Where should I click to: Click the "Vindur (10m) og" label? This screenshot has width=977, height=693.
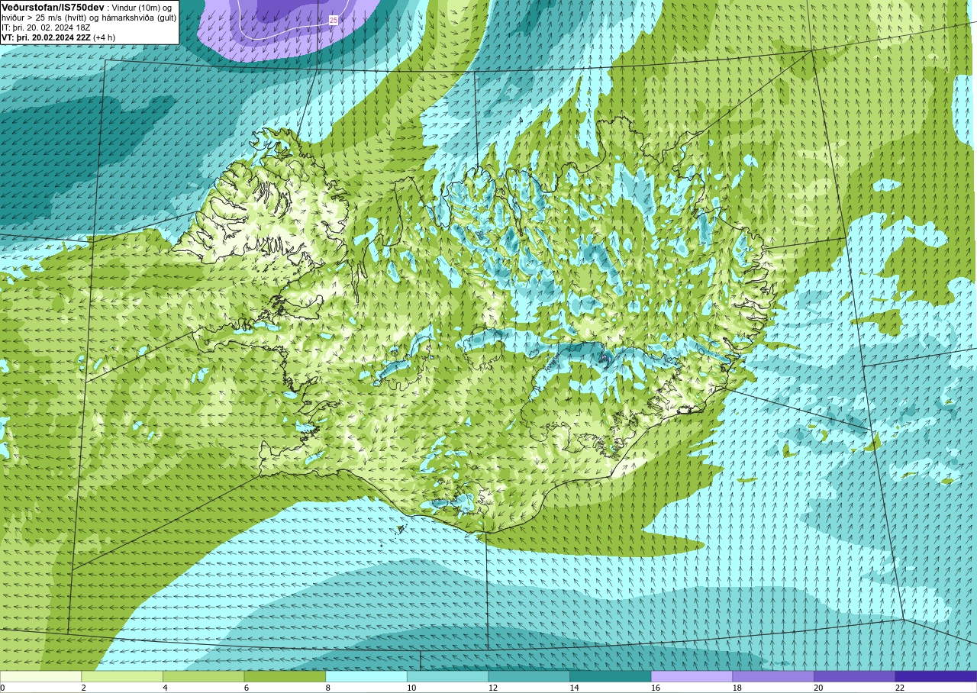point(141,8)
